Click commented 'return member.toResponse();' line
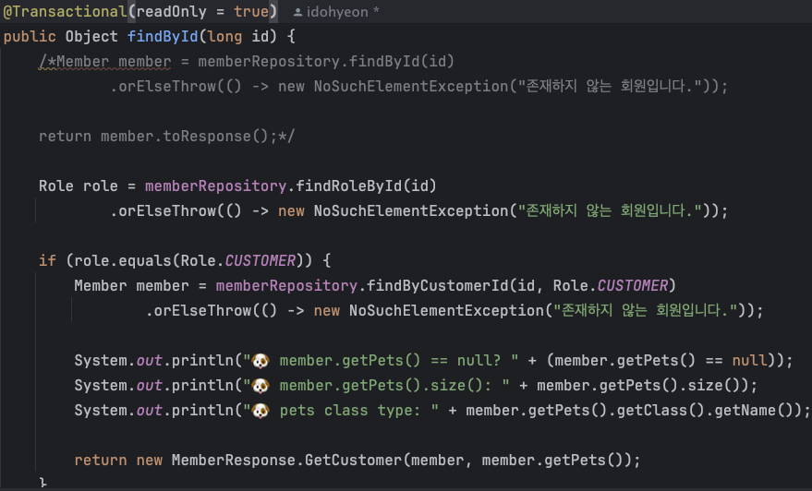Viewport: 812px width, 491px height. tap(166, 136)
